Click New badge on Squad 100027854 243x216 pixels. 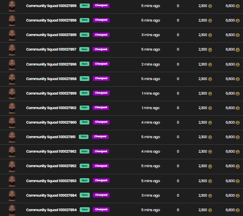click(x=85, y=210)
